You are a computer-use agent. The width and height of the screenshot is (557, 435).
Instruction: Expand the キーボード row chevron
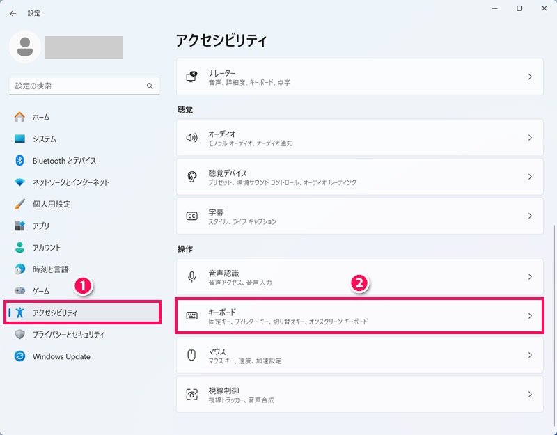click(530, 316)
